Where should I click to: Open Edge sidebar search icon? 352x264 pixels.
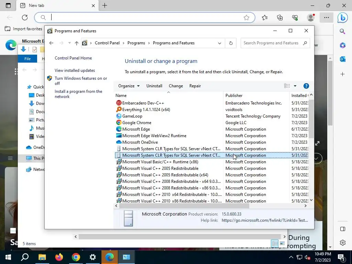click(342, 31)
